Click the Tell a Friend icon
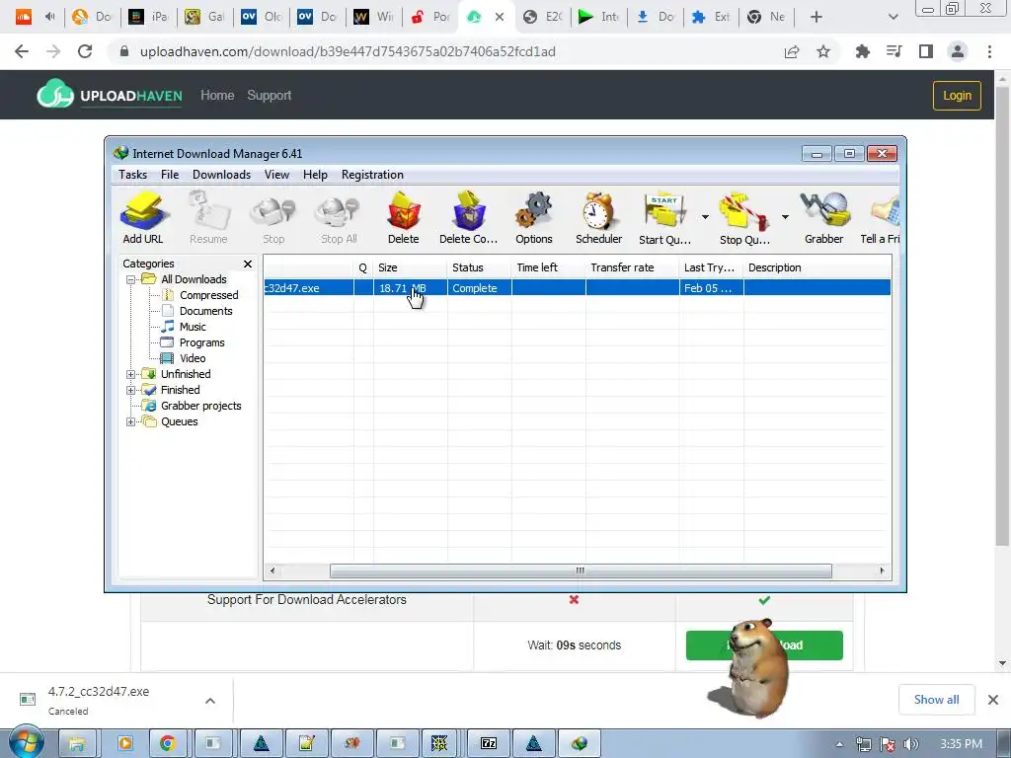 point(881,216)
